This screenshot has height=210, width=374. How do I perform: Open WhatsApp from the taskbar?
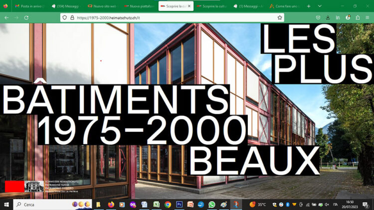coord(211,205)
